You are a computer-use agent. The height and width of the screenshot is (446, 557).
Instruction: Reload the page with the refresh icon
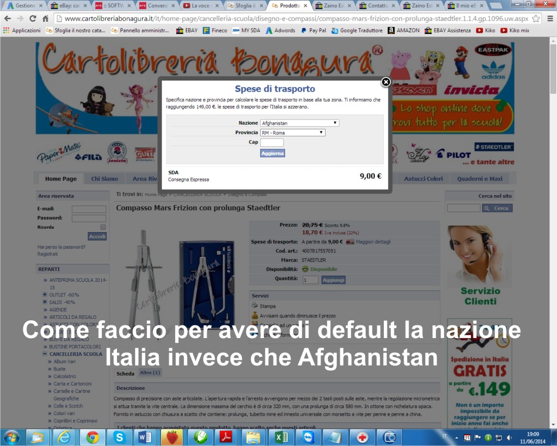pyautogui.click(x=33, y=18)
